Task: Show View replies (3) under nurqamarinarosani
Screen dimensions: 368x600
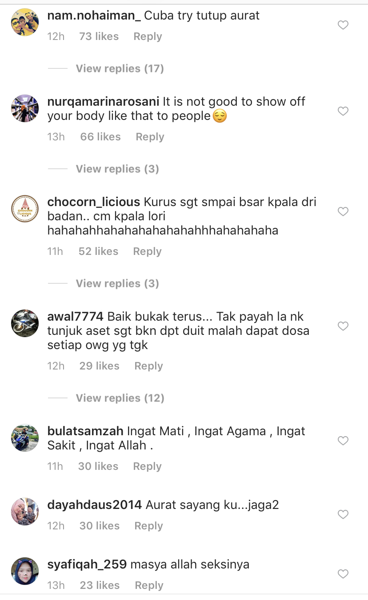Action: [x=117, y=169]
